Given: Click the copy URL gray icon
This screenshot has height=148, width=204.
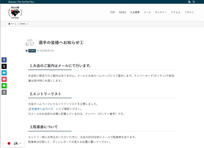Looking at the screenshot, I should coord(4,92).
